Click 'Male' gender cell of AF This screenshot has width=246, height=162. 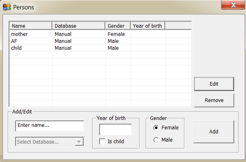tap(113, 41)
